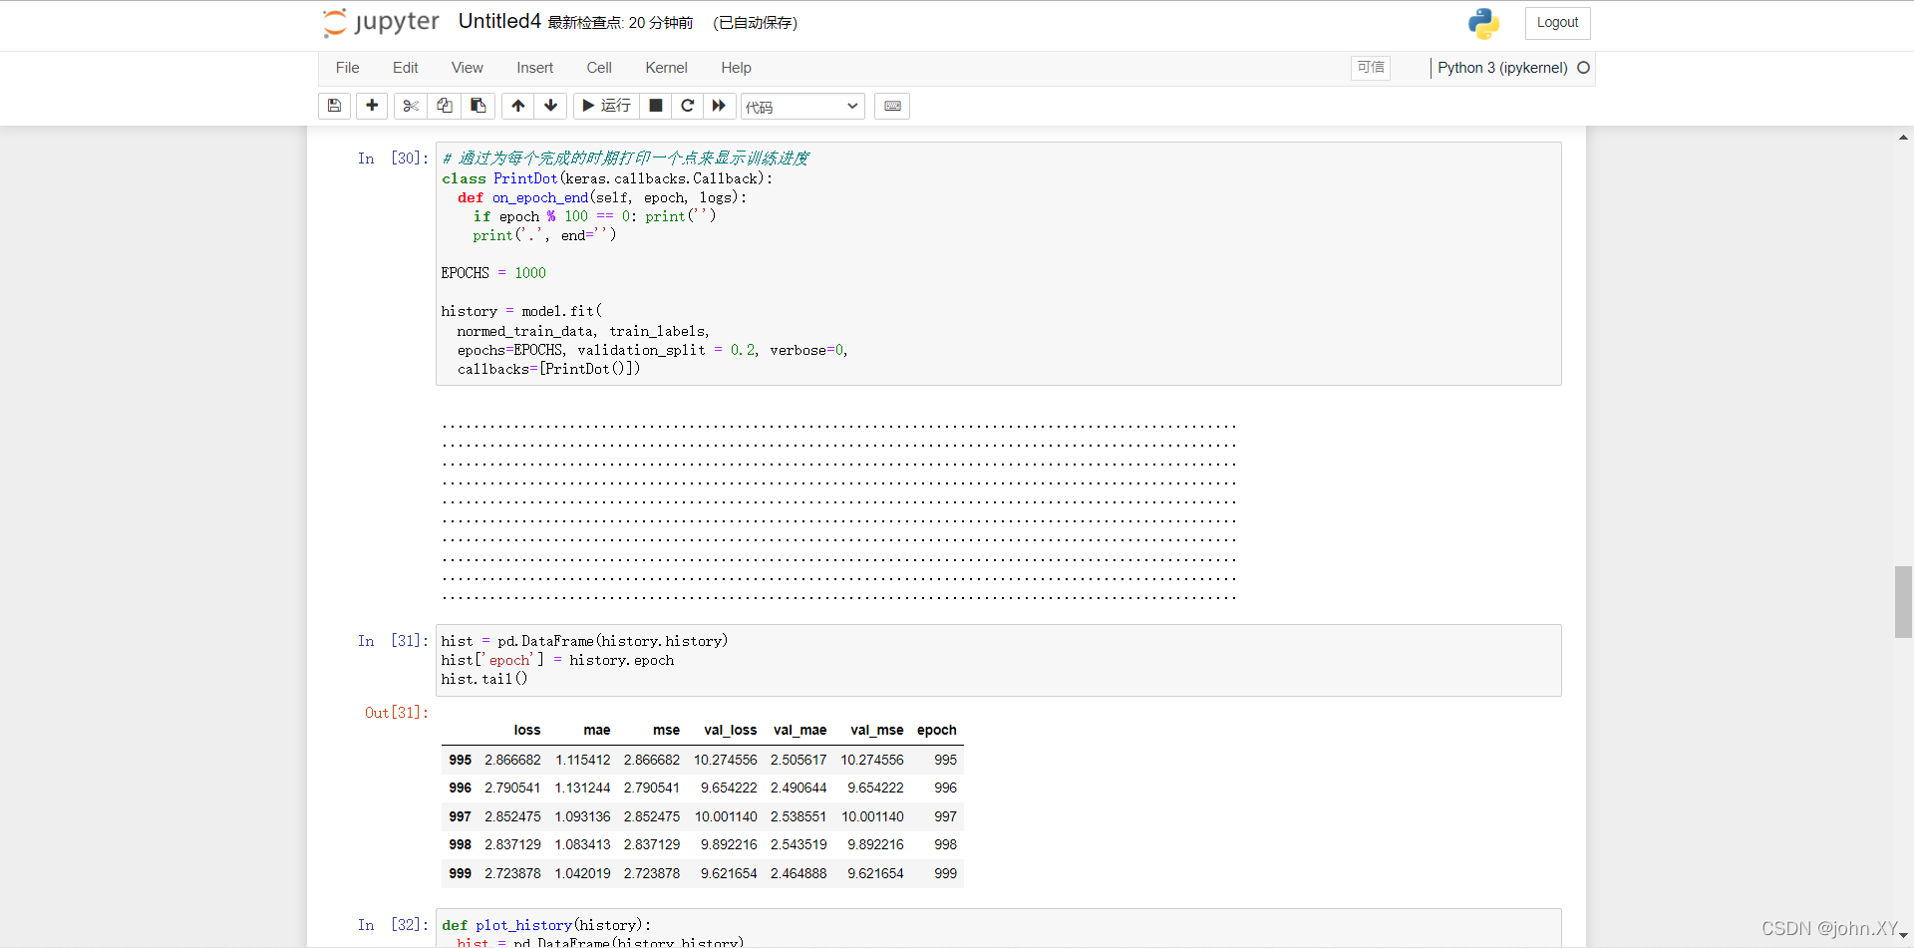Click the In [31] cell prompt
The width and height of the screenshot is (1914, 948).
[393, 641]
